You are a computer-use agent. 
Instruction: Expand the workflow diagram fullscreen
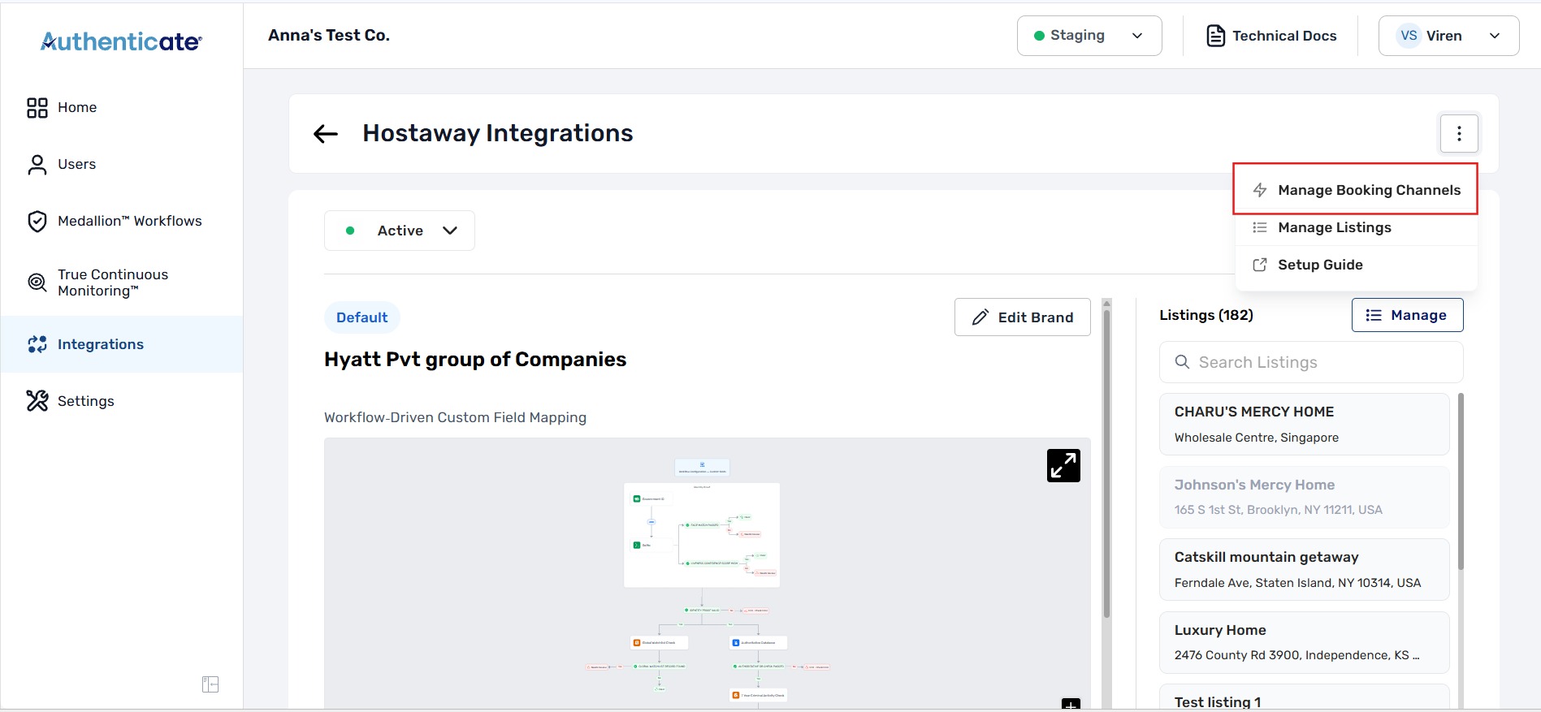1063,466
